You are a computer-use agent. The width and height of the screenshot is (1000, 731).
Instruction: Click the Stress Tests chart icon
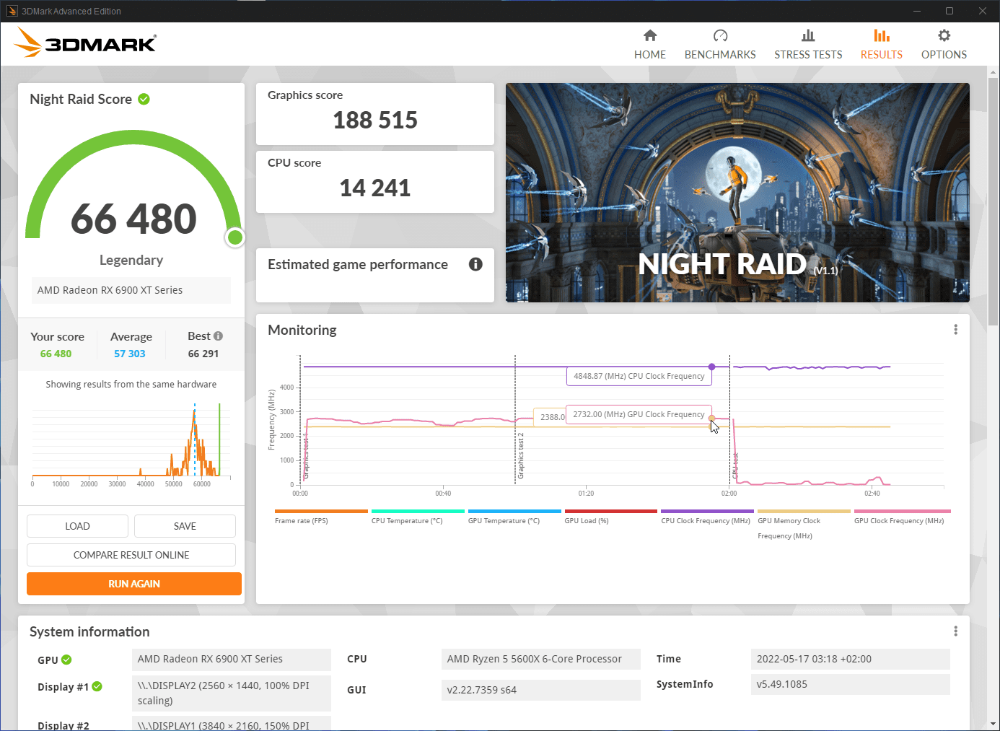click(808, 35)
